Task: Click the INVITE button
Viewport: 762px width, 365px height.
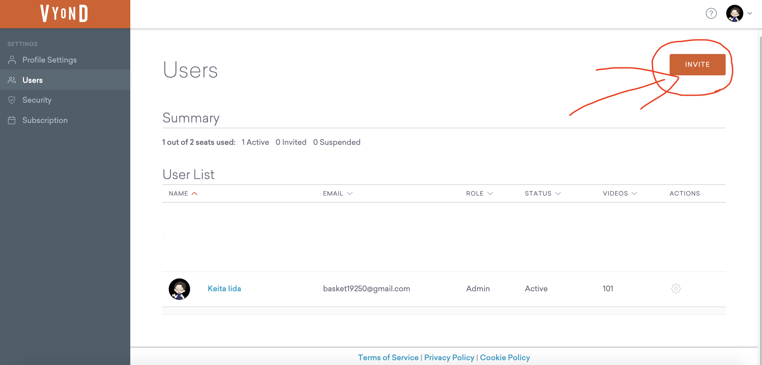Action: [x=697, y=65]
